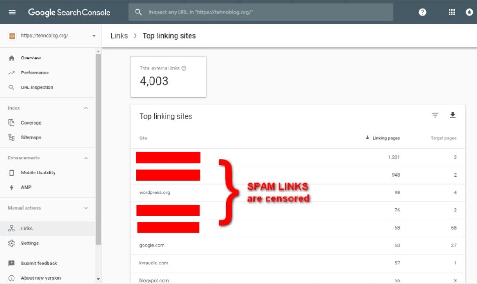Download the Top linking sites table
477x284 pixels.
pyautogui.click(x=453, y=115)
